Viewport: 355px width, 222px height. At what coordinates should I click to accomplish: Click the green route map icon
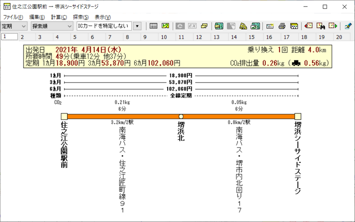point(166,26)
